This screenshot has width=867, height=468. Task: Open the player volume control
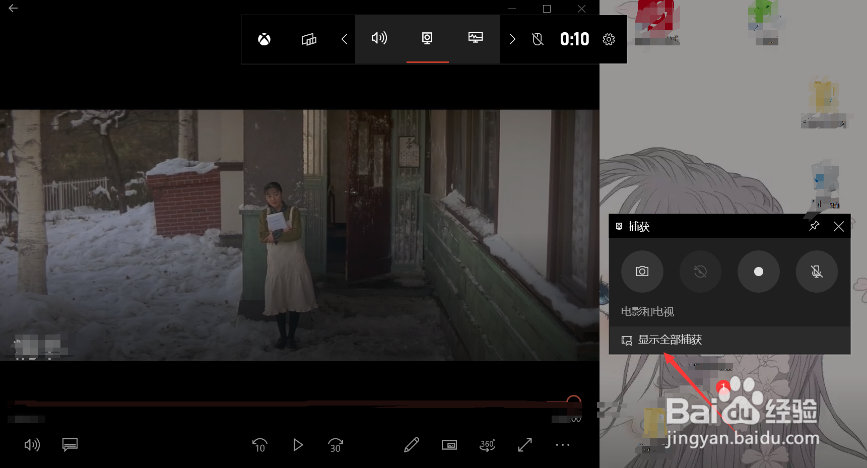(x=32, y=445)
